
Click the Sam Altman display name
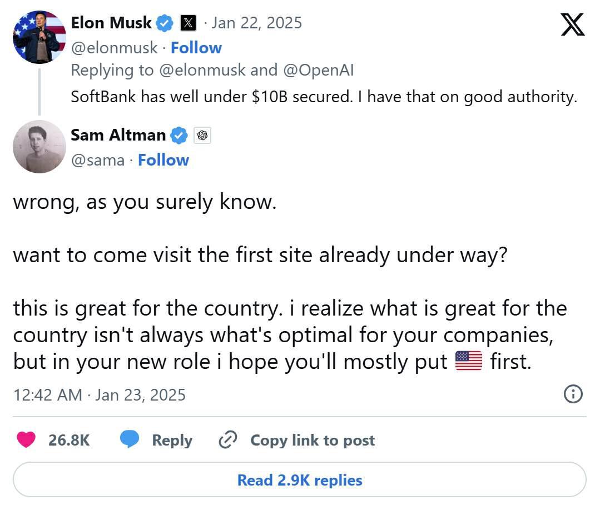[x=118, y=135]
